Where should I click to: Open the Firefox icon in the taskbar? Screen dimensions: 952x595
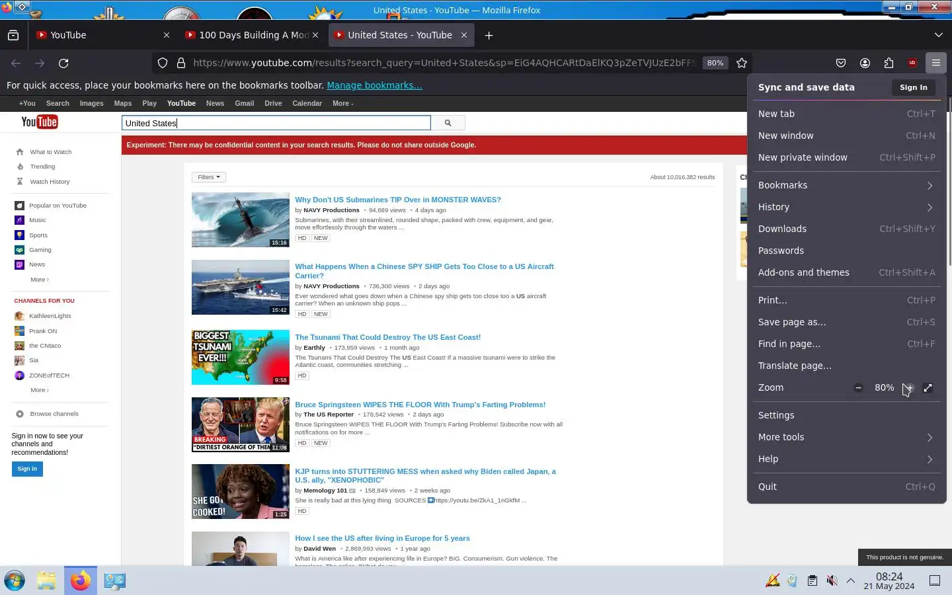81,580
